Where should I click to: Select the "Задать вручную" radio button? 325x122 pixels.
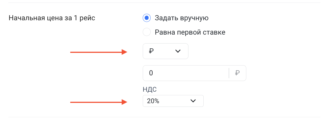[x=147, y=18]
